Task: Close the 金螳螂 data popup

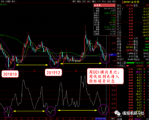Action: pyautogui.click(x=114, y=5)
